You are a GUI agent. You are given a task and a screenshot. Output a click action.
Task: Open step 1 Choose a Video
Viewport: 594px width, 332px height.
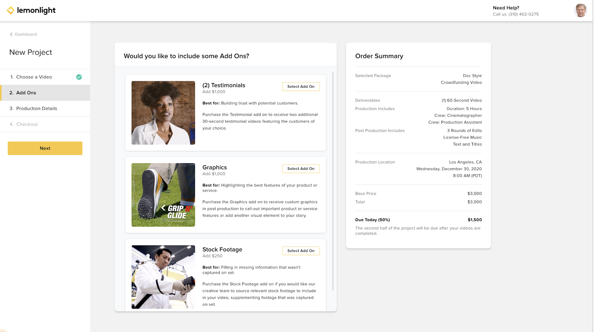[x=45, y=77]
